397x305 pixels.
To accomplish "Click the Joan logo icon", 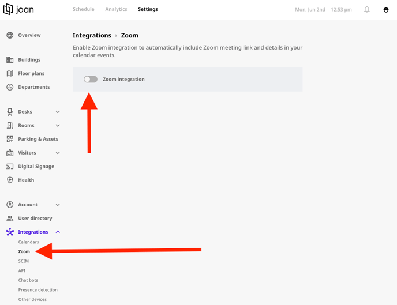I will 8,9.
